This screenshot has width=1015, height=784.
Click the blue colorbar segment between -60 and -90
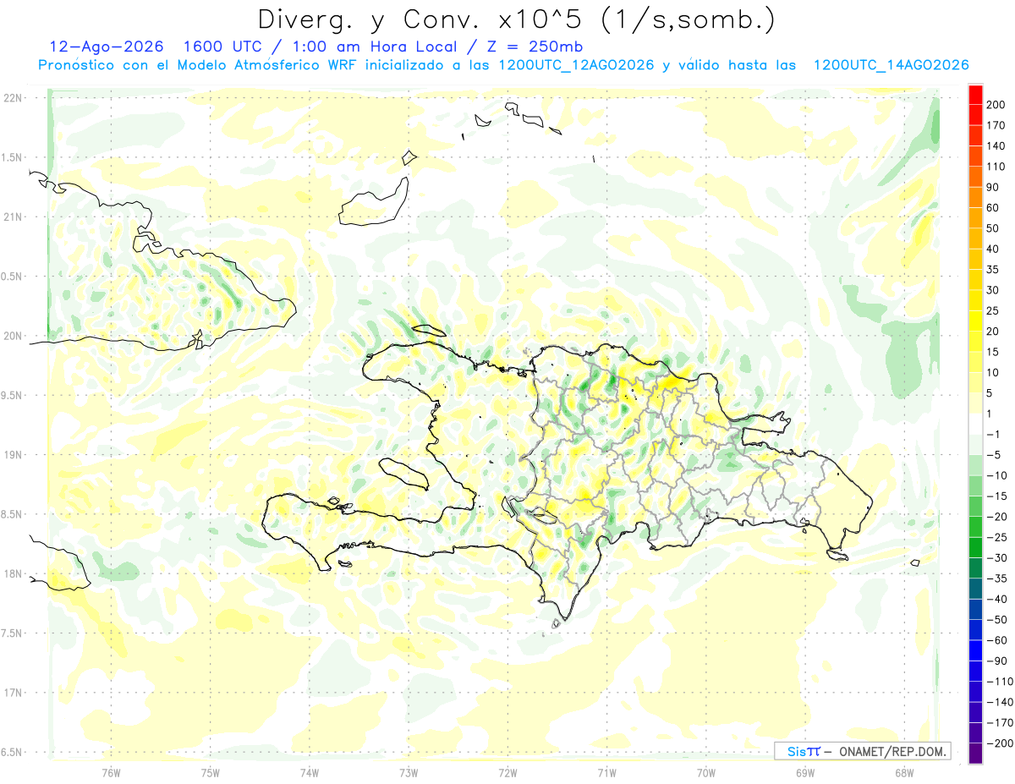tap(976, 651)
